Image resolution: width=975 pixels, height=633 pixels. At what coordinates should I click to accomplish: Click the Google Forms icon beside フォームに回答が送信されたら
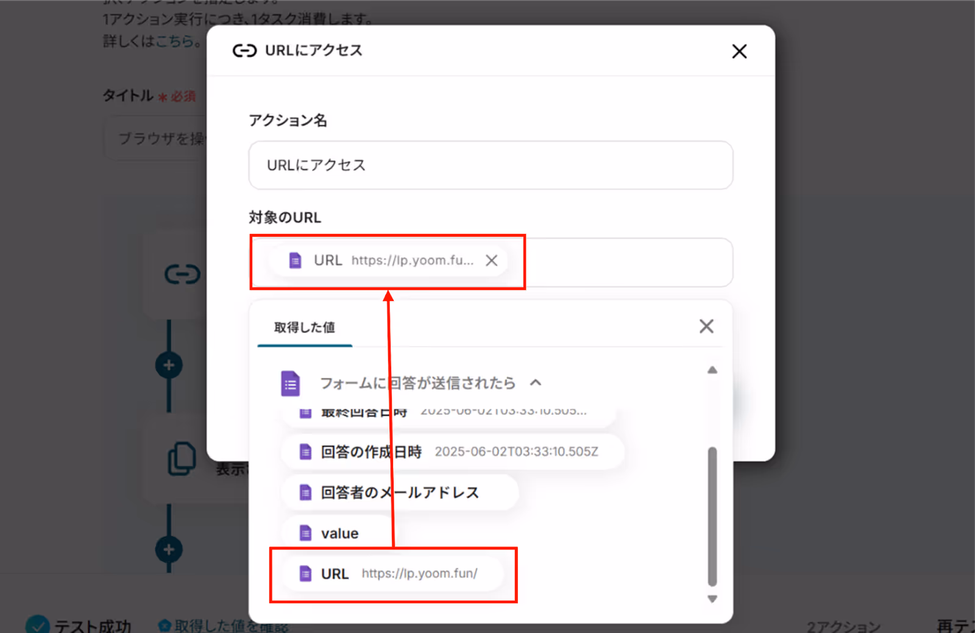pyautogui.click(x=290, y=383)
